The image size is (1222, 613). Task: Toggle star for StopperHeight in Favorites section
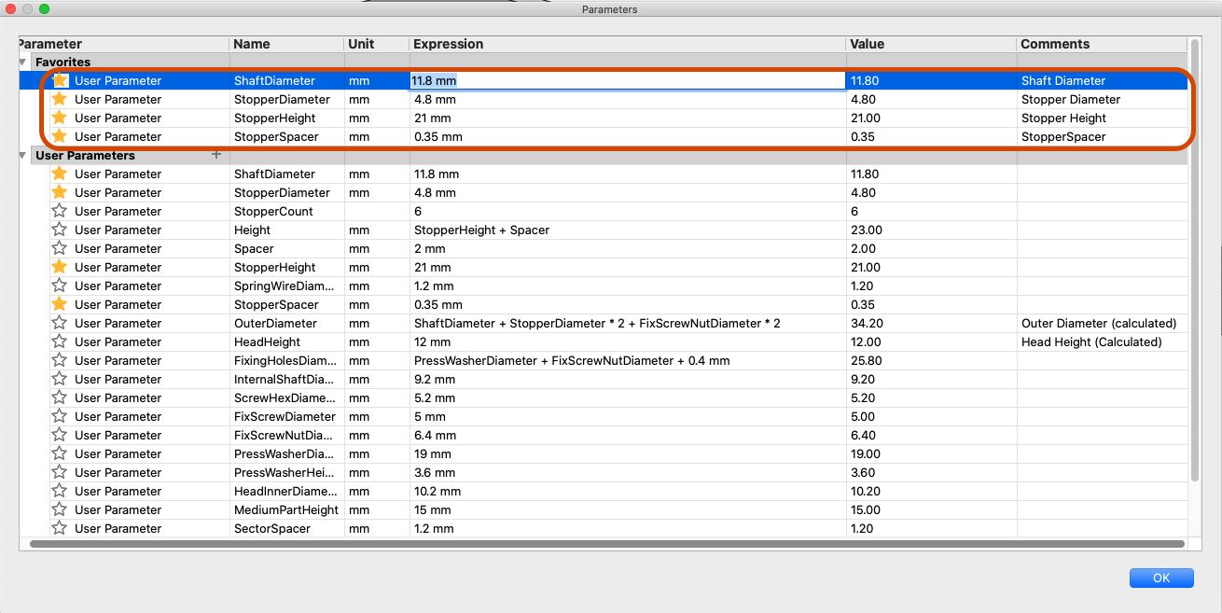[60, 118]
